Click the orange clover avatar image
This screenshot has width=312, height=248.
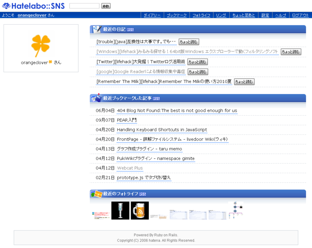coord(41,44)
